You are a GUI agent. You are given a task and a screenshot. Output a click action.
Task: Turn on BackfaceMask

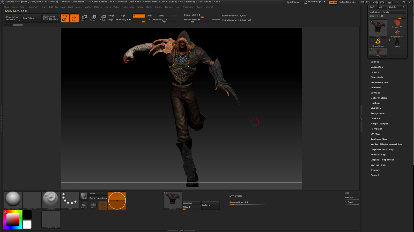pos(98,198)
